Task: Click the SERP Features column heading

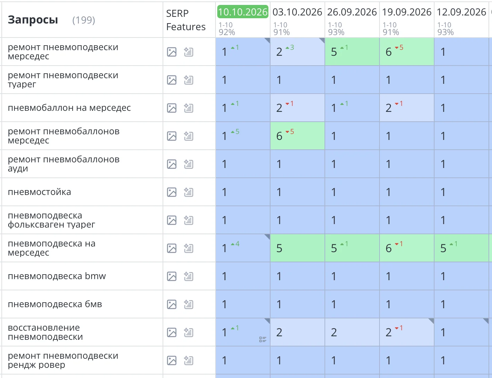Action: pos(186,20)
